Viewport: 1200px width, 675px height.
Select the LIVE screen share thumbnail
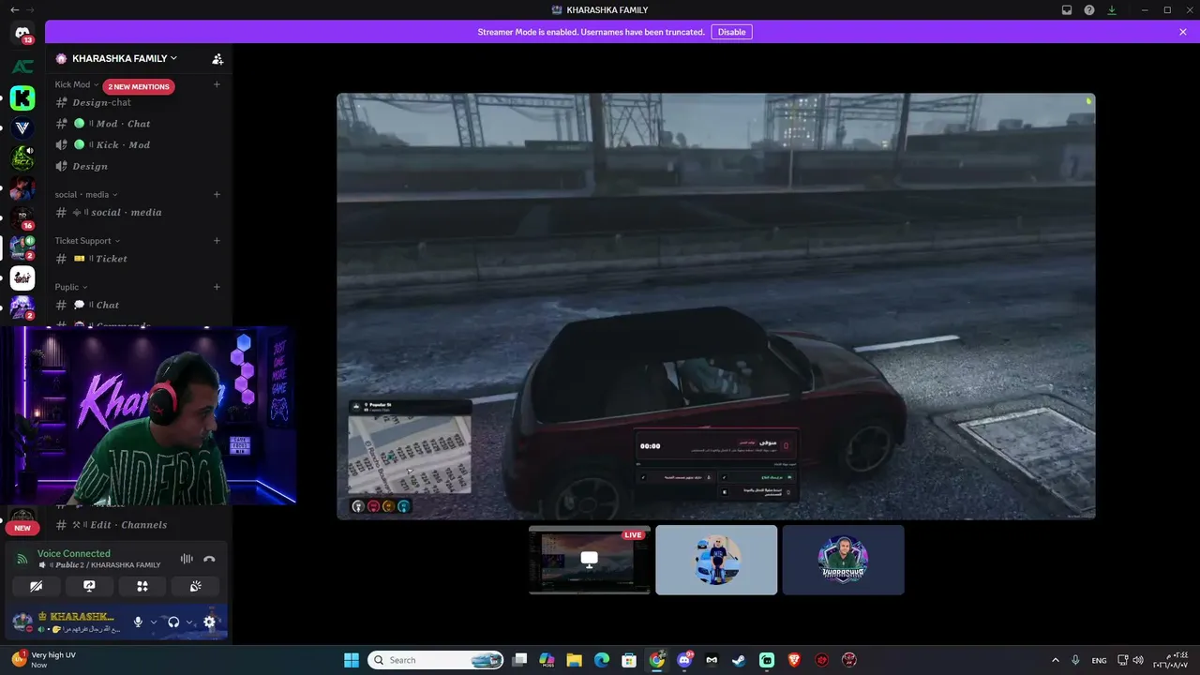pos(590,560)
